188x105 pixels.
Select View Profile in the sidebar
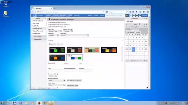[36, 23]
